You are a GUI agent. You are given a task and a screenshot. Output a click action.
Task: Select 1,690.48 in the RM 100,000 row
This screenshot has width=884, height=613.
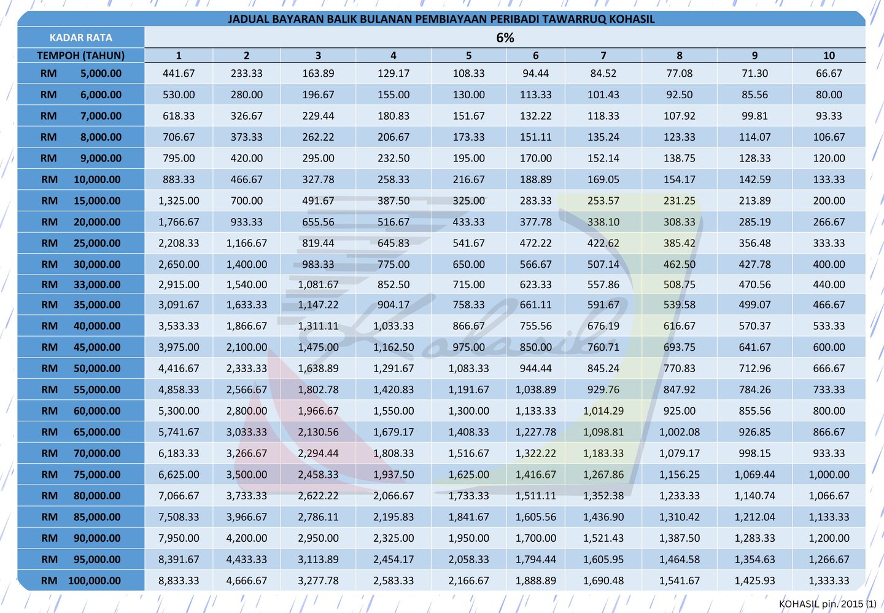click(603, 580)
